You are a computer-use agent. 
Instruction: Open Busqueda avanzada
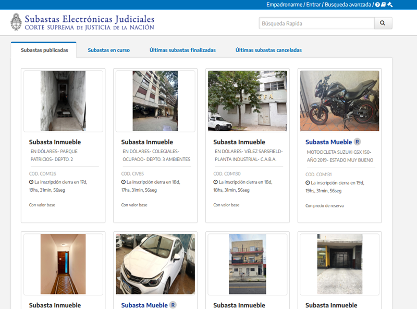(x=348, y=5)
